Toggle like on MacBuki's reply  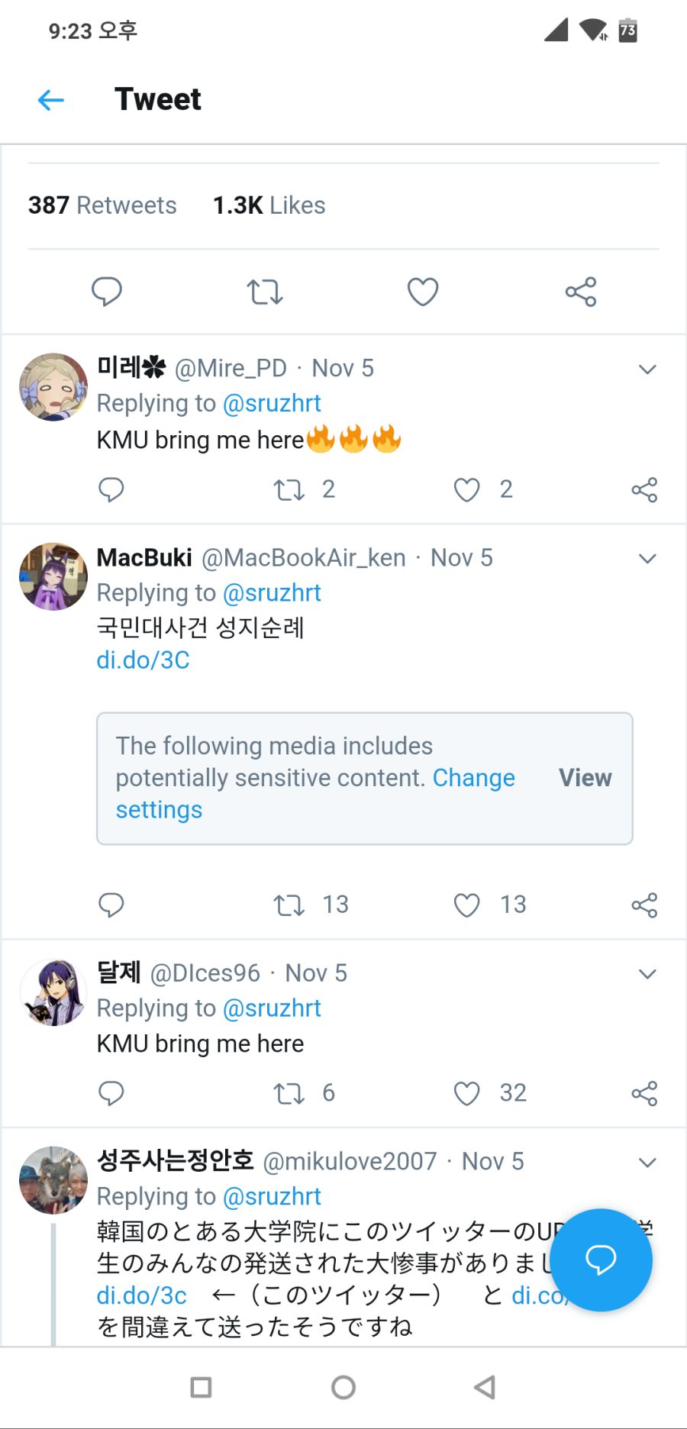[466, 905]
